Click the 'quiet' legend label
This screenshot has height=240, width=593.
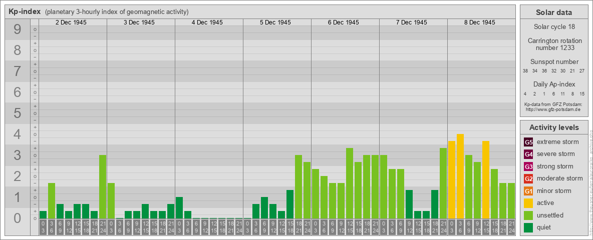pos(544,227)
